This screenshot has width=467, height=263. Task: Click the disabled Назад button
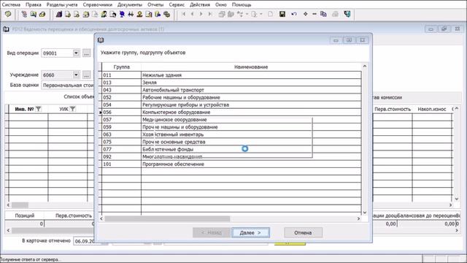[x=212, y=232]
